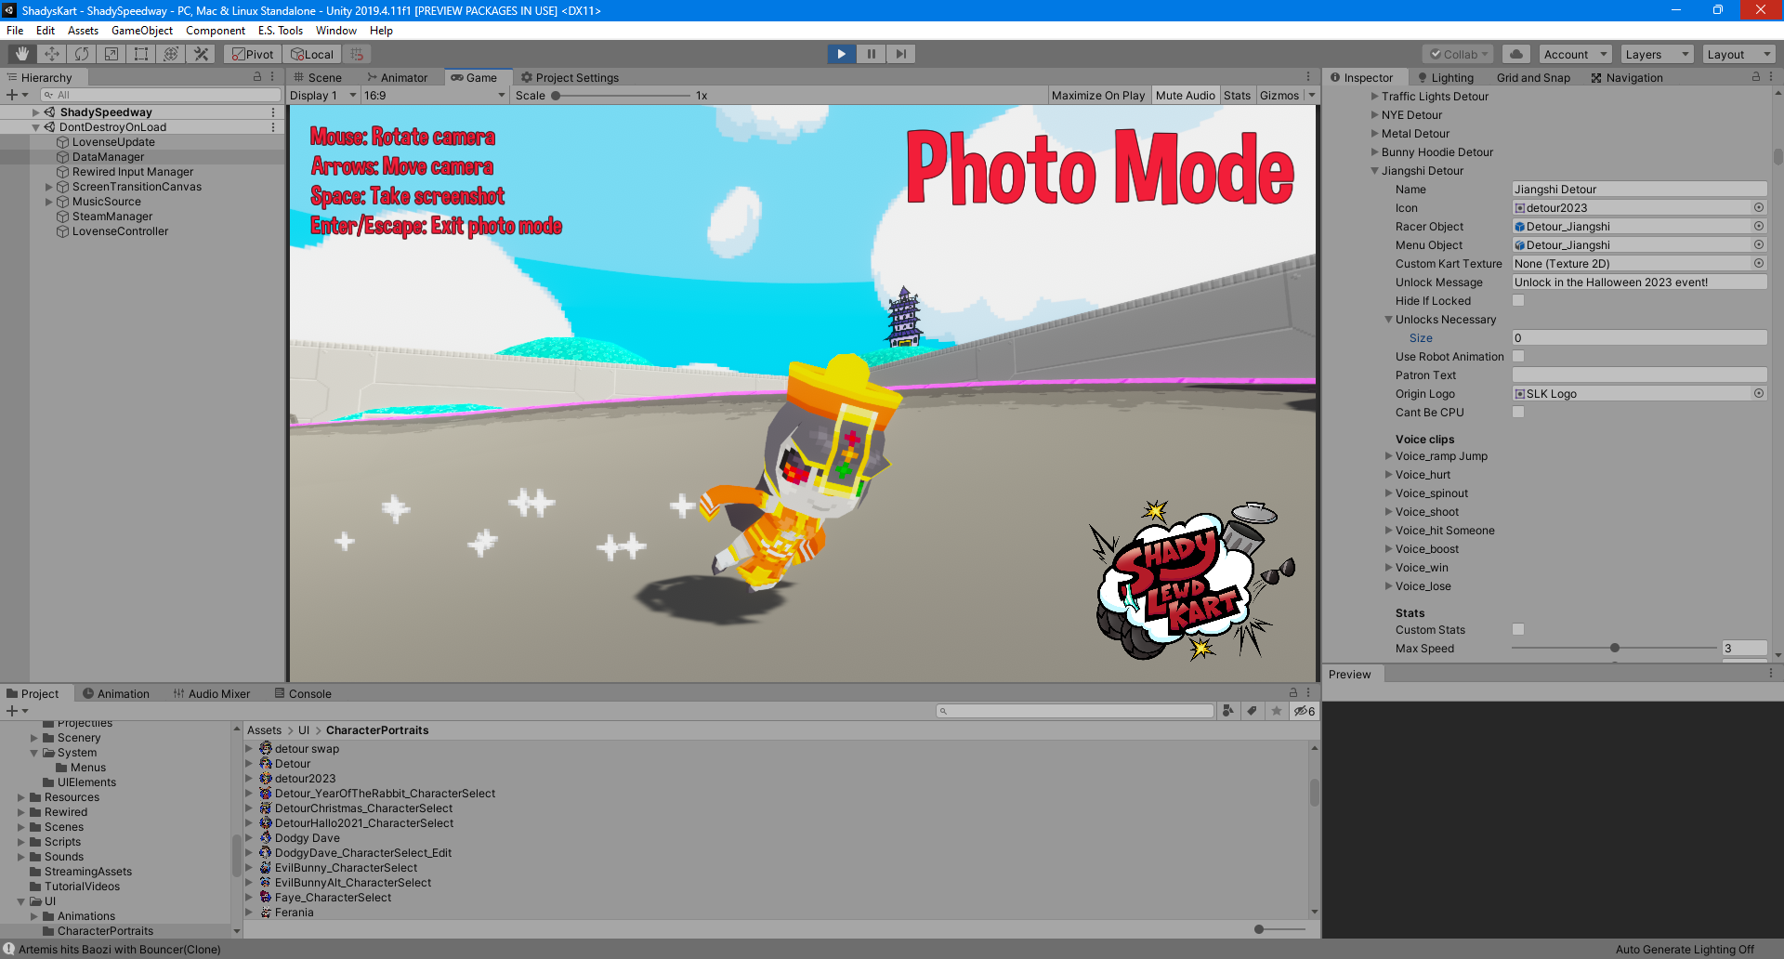Expand Voice_ramp Jump clips
The height and width of the screenshot is (959, 1784).
tap(1389, 455)
